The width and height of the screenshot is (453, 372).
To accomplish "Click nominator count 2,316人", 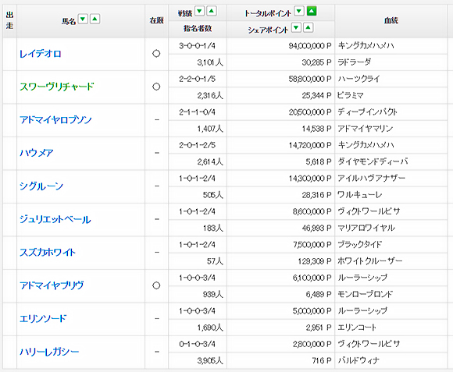I will coord(210,96).
